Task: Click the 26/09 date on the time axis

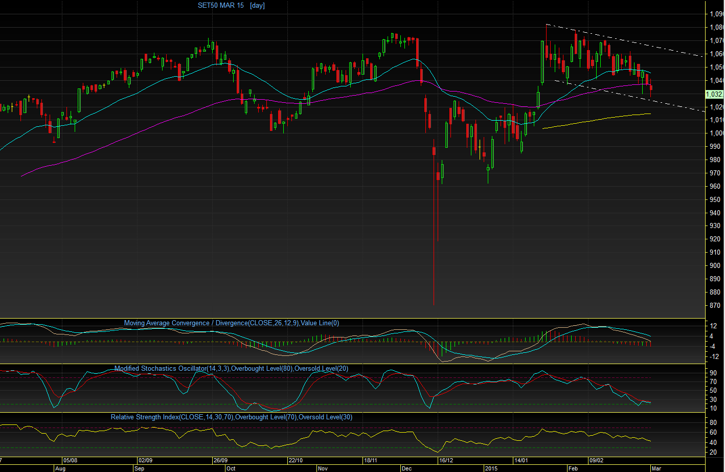Action: pos(221,460)
